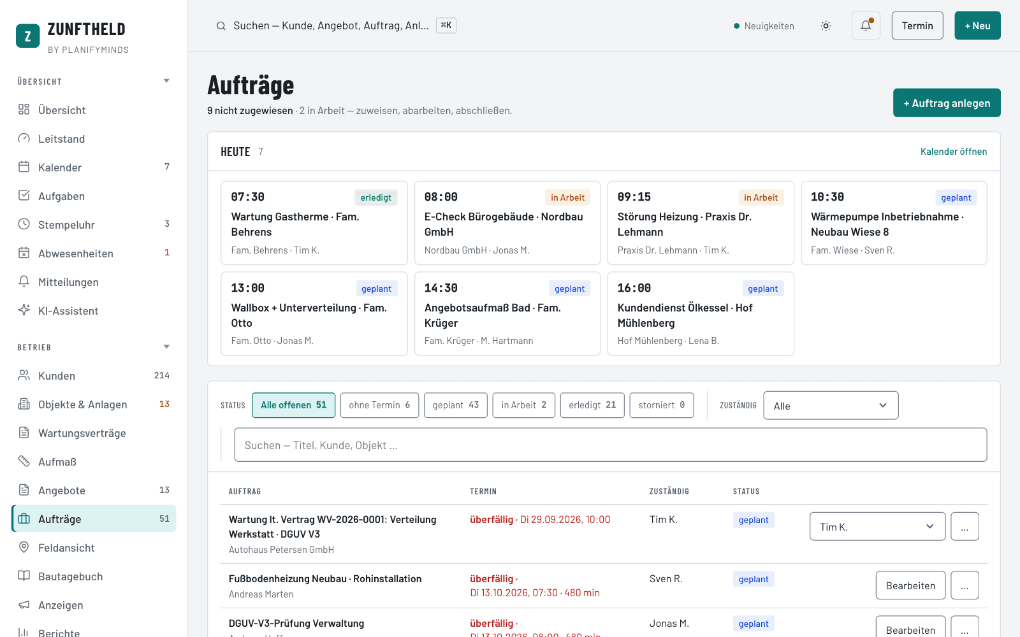Click the Wartungsverträge document icon
This screenshot has width=1020, height=637.
pos(24,433)
